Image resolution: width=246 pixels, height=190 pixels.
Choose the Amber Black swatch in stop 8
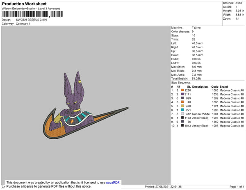(182, 118)
